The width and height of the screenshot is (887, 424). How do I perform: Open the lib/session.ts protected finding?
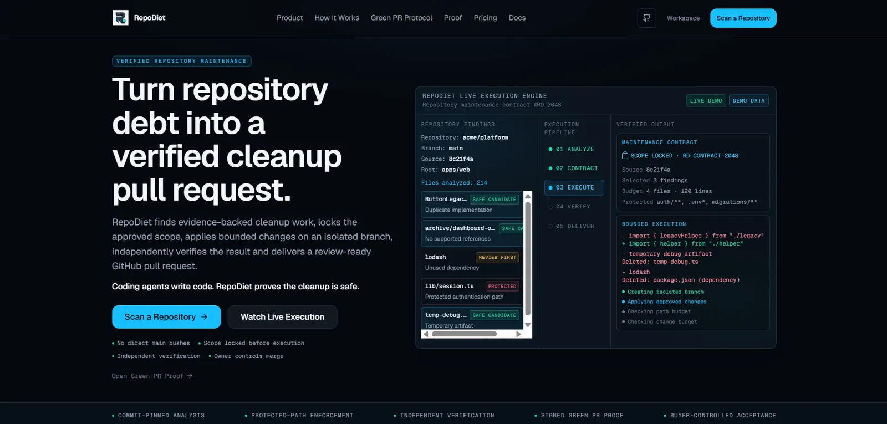[472, 291]
